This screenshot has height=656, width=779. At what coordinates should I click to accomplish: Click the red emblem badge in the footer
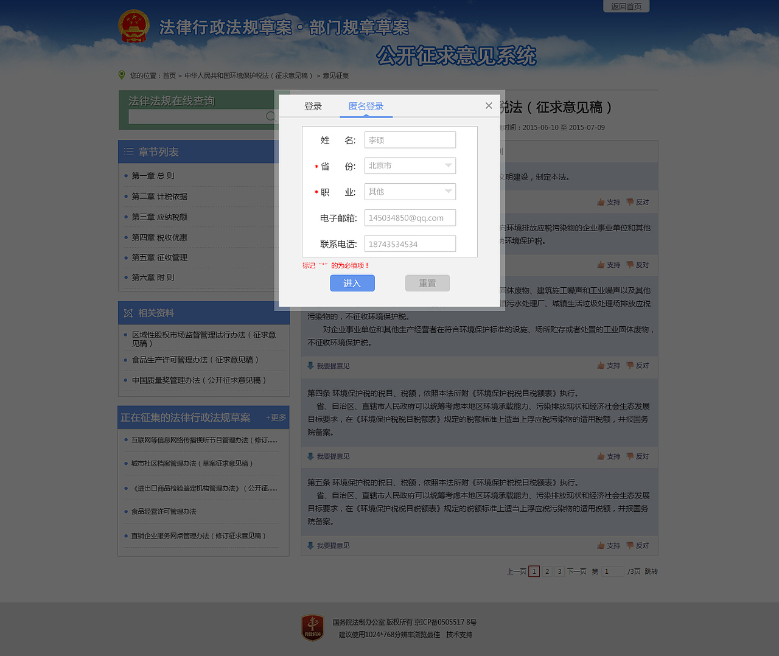pos(312,628)
